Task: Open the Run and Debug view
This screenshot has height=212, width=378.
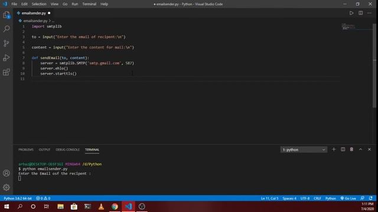Action: click(6, 58)
